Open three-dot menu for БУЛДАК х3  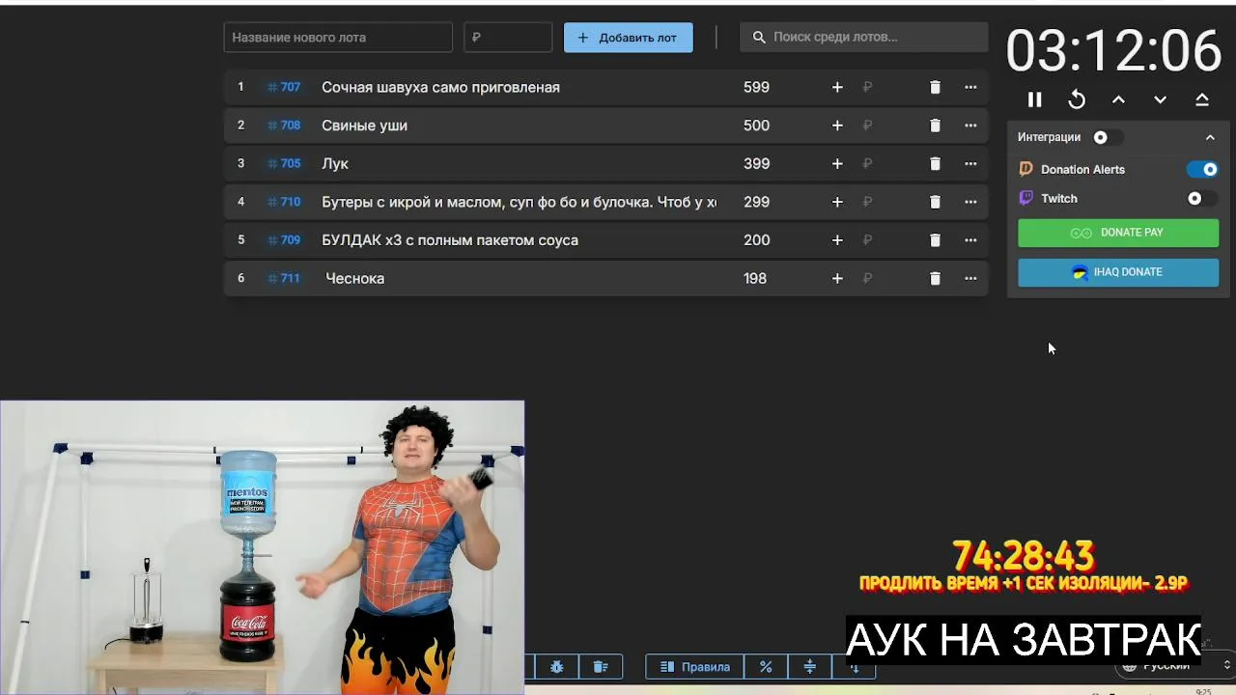(x=970, y=240)
